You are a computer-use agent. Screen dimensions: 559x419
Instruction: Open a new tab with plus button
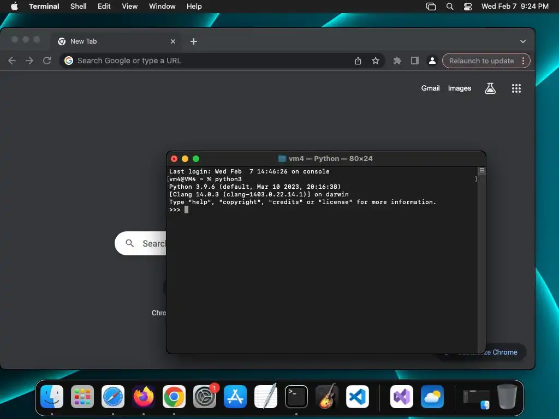(194, 41)
